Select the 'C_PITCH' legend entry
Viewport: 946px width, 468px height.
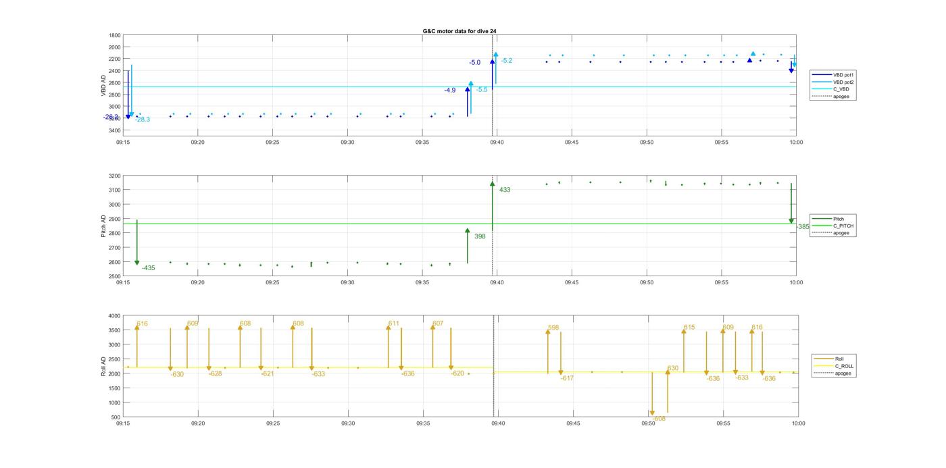click(x=832, y=226)
